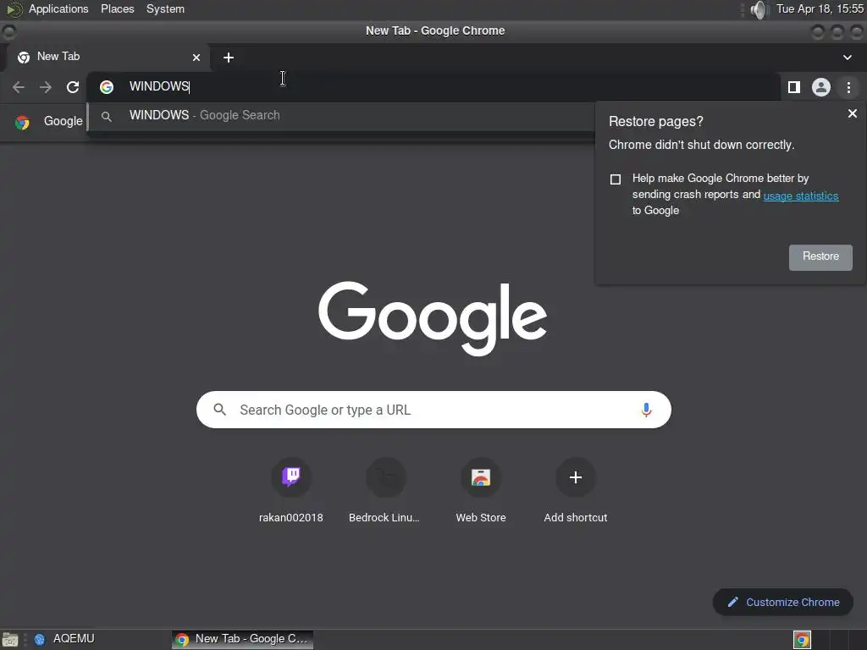This screenshot has width=867, height=650.
Task: Click the magnifier icon in the search box
Action: (220, 410)
